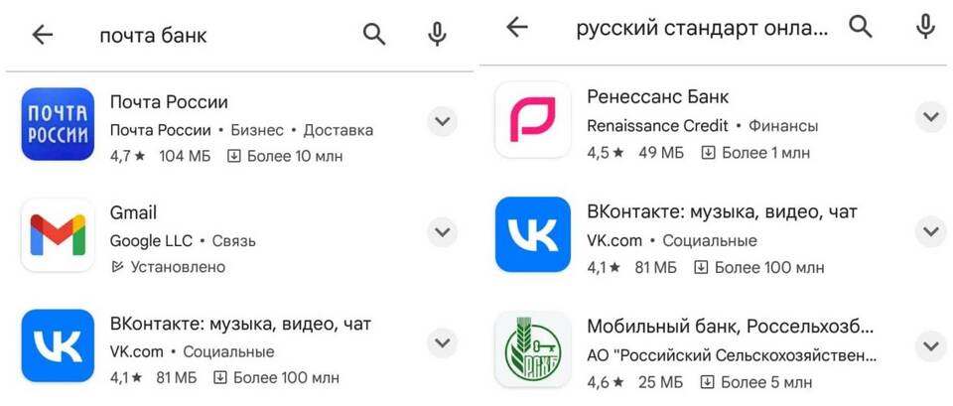Activate the microphone in left search bar
Viewport: 953px width, 406px height.
pyautogui.click(x=437, y=35)
